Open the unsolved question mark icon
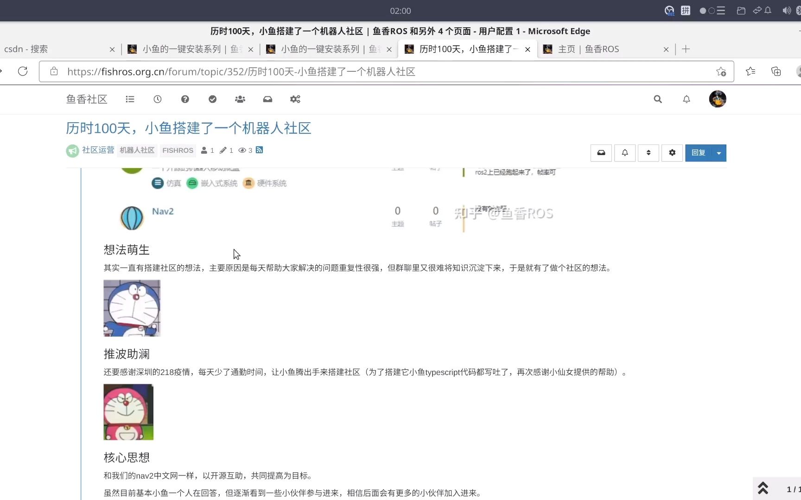This screenshot has width=801, height=500. point(185,99)
